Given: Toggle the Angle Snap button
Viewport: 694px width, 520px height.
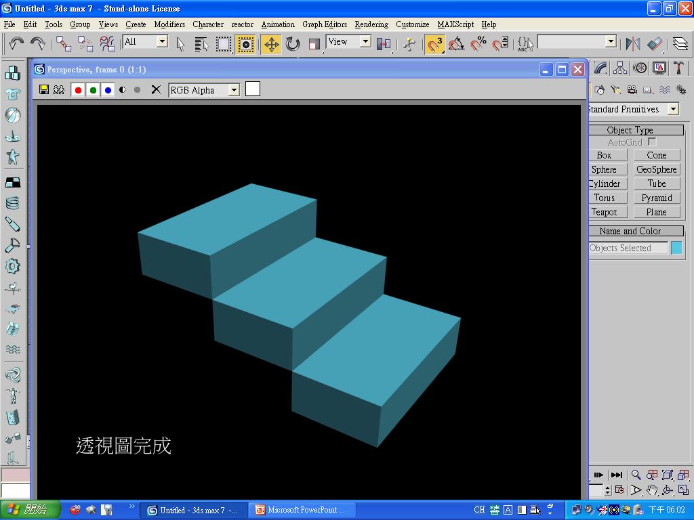Looking at the screenshot, I should [x=456, y=44].
